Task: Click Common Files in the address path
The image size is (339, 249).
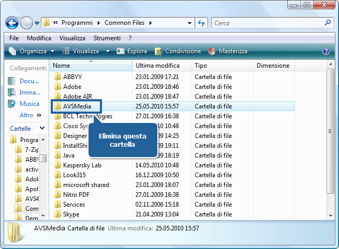Action: tap(124, 23)
